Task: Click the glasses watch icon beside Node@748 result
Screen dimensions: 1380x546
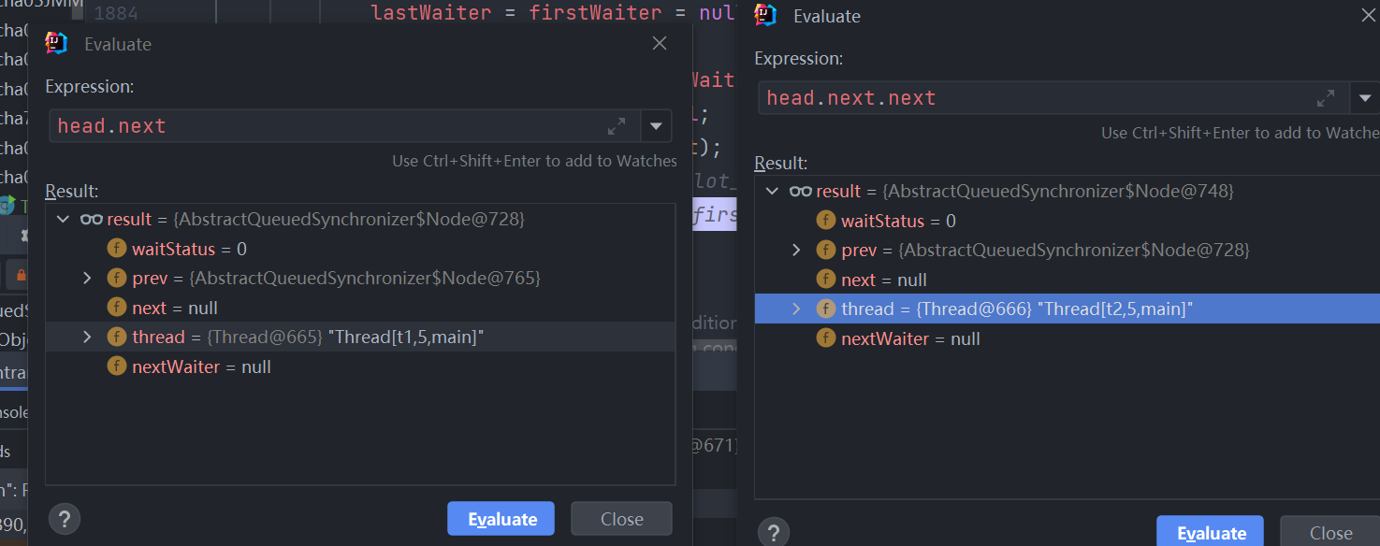Action: pyautogui.click(x=800, y=192)
